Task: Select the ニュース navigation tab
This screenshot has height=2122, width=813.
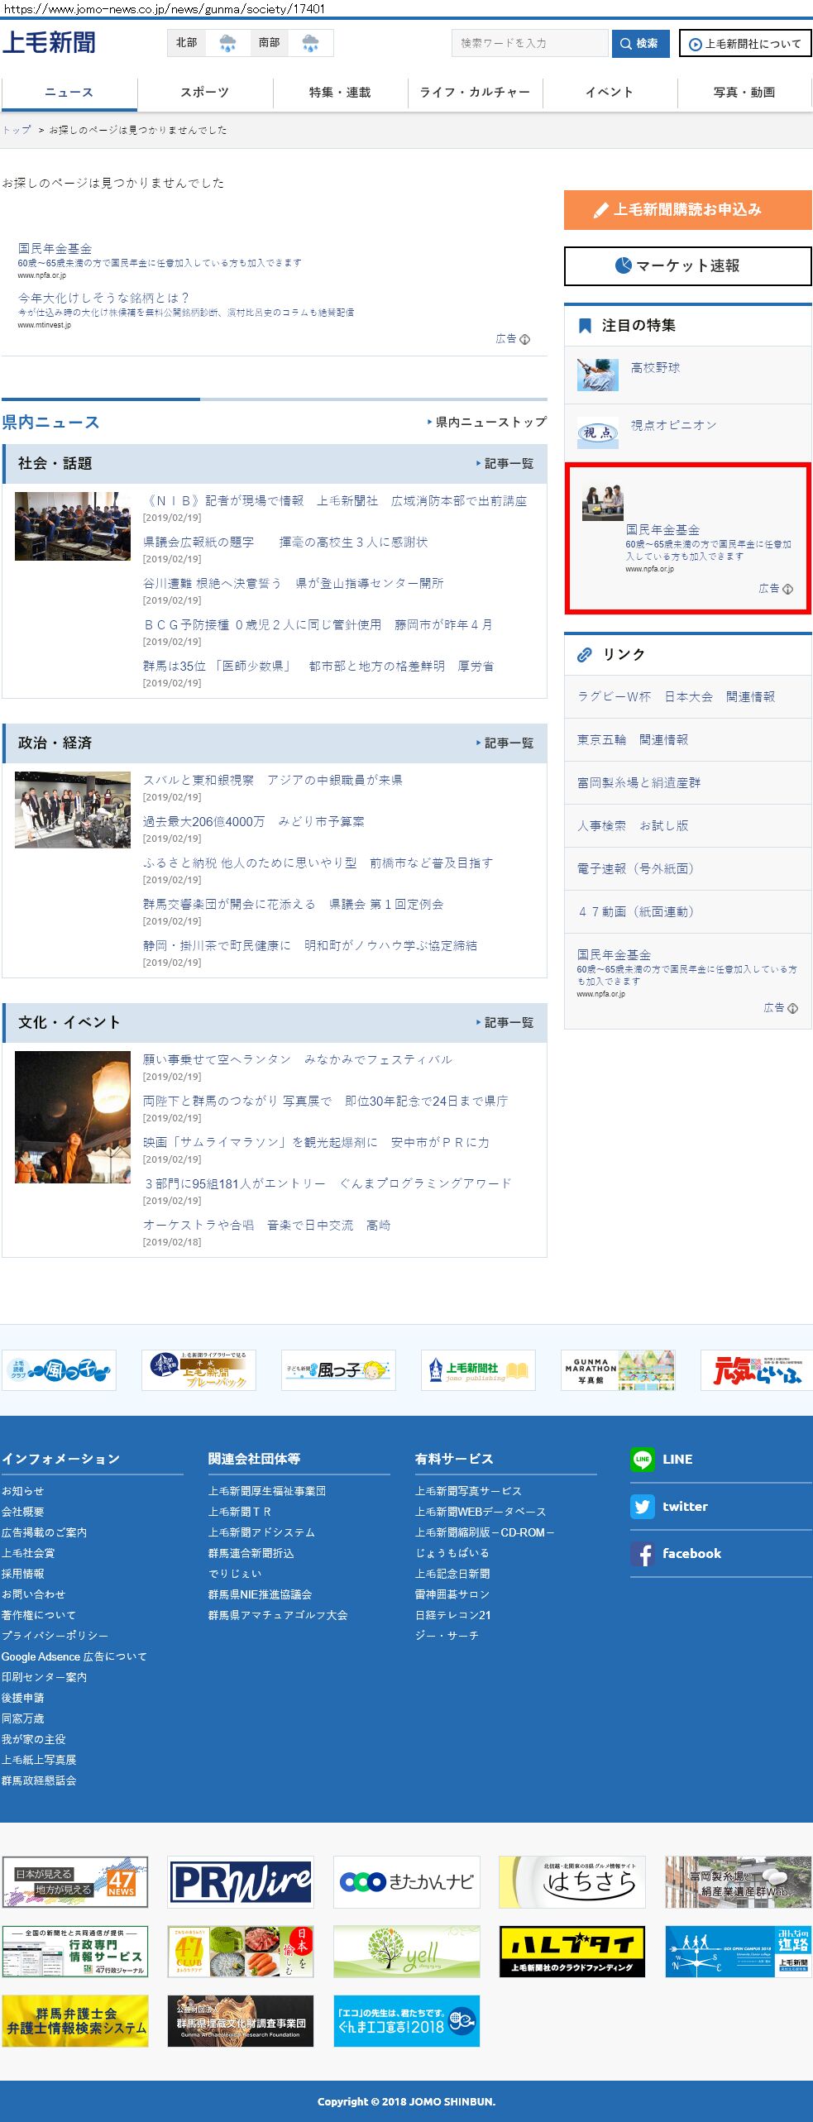Action: pos(69,93)
